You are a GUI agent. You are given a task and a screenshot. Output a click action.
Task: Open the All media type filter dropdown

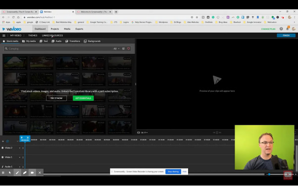pyautogui.click(x=116, y=49)
